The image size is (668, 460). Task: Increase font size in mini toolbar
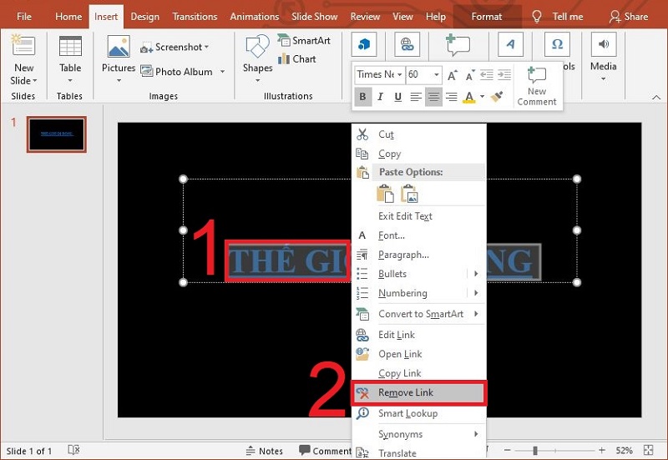[453, 75]
